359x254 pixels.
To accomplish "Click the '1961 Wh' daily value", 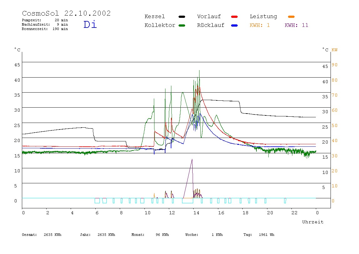I will (x=266, y=235).
